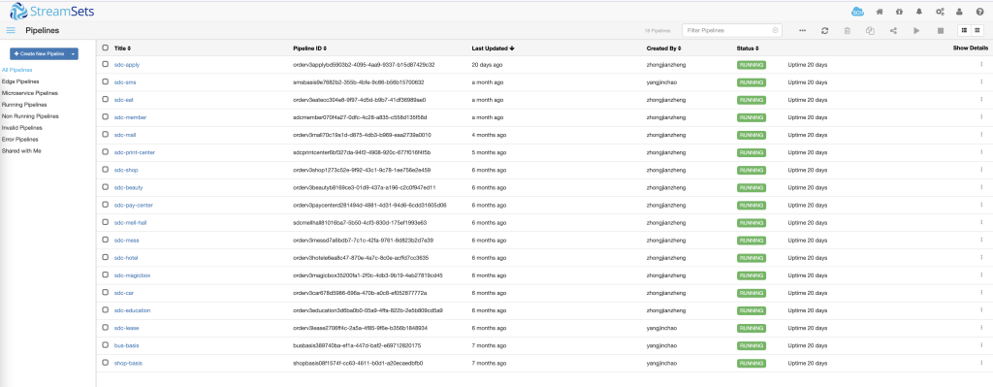Open the sdc-mell-hall pipeline link
This screenshot has width=993, height=387.
point(131,222)
